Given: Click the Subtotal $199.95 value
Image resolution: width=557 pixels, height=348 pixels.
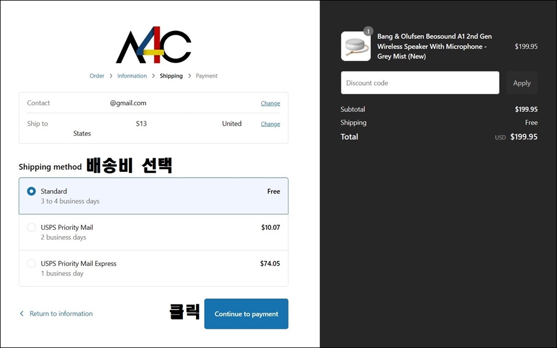Looking at the screenshot, I should (x=526, y=109).
